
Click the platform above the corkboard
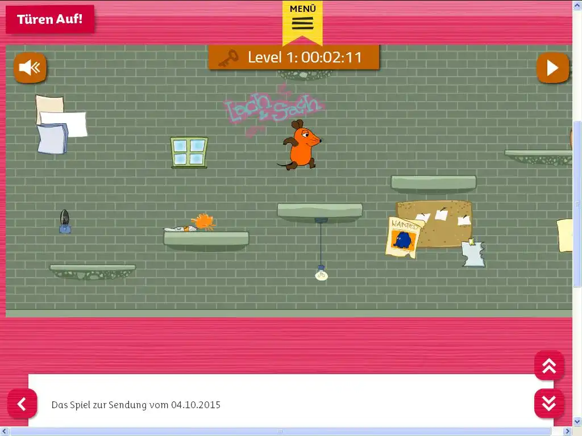coord(433,185)
